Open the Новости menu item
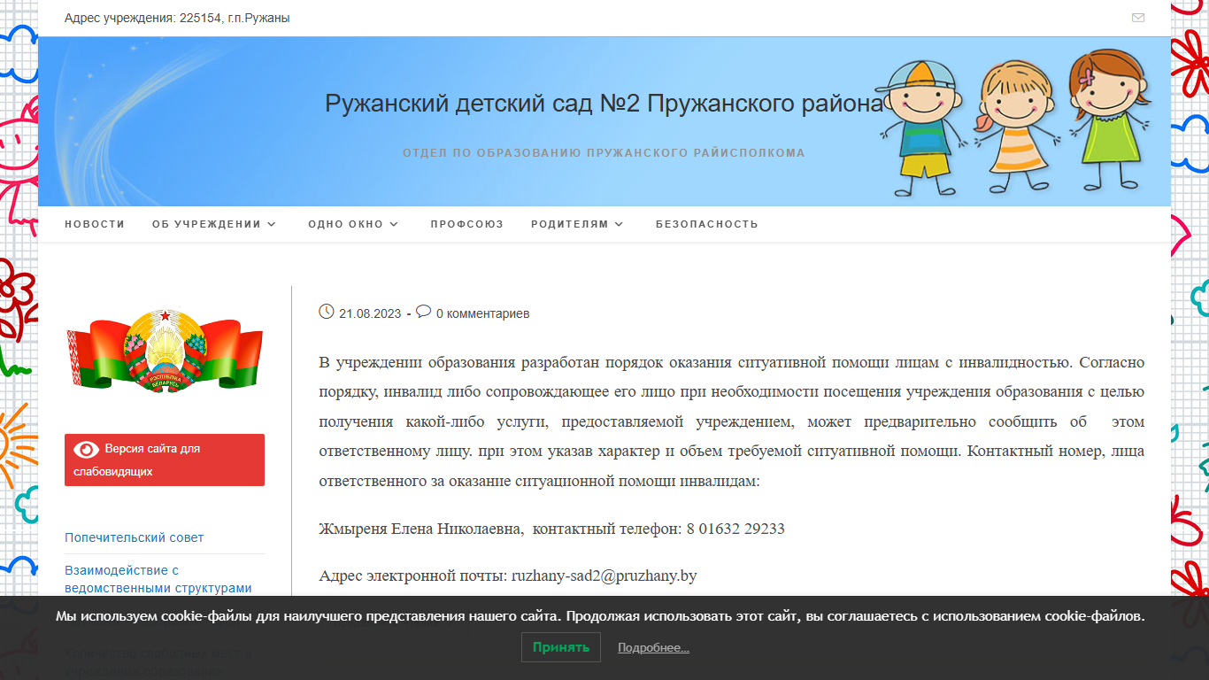This screenshot has height=680, width=1209. coord(95,224)
